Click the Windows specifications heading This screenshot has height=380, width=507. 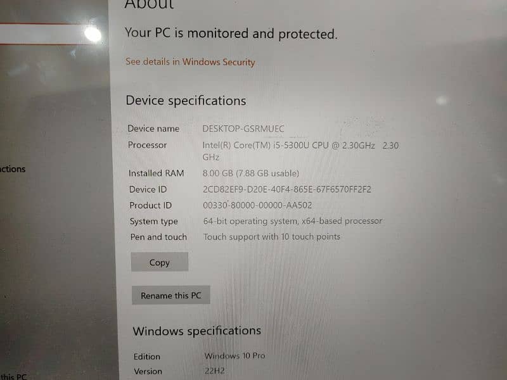[x=197, y=331]
